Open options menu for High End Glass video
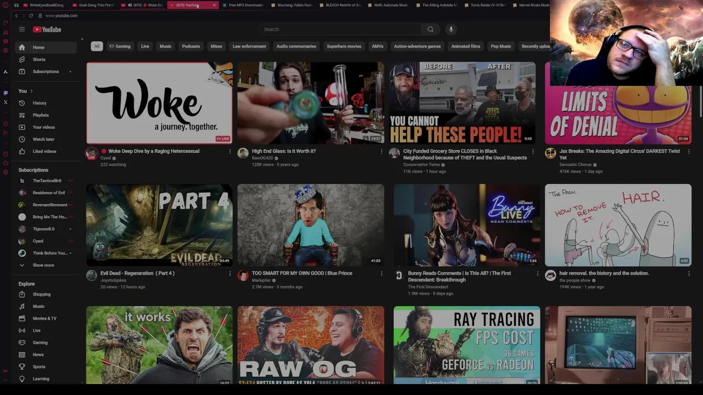 (381, 151)
